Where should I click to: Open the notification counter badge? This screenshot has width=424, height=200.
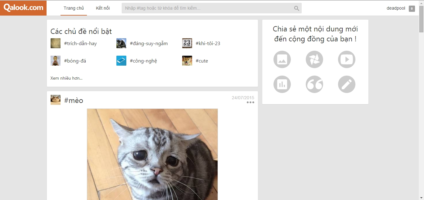point(412,9)
